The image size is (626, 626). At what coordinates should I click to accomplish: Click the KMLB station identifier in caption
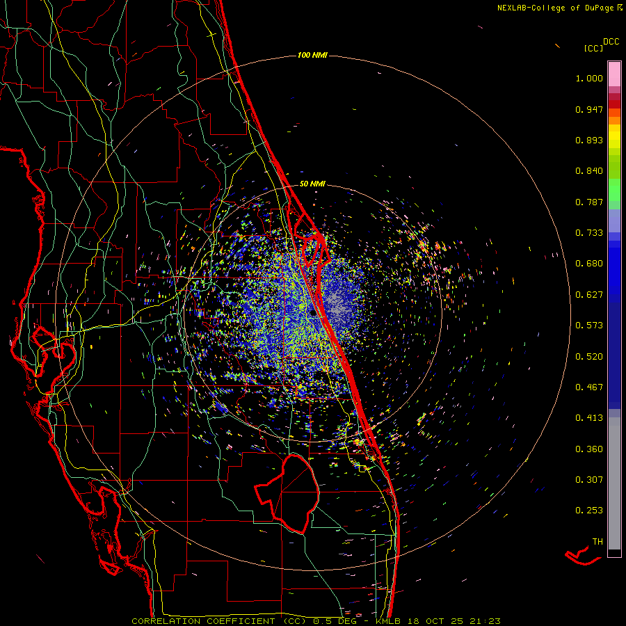click(388, 621)
